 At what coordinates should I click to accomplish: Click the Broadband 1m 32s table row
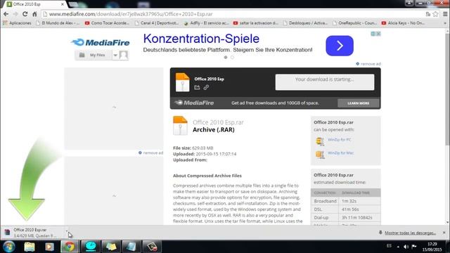click(345, 201)
